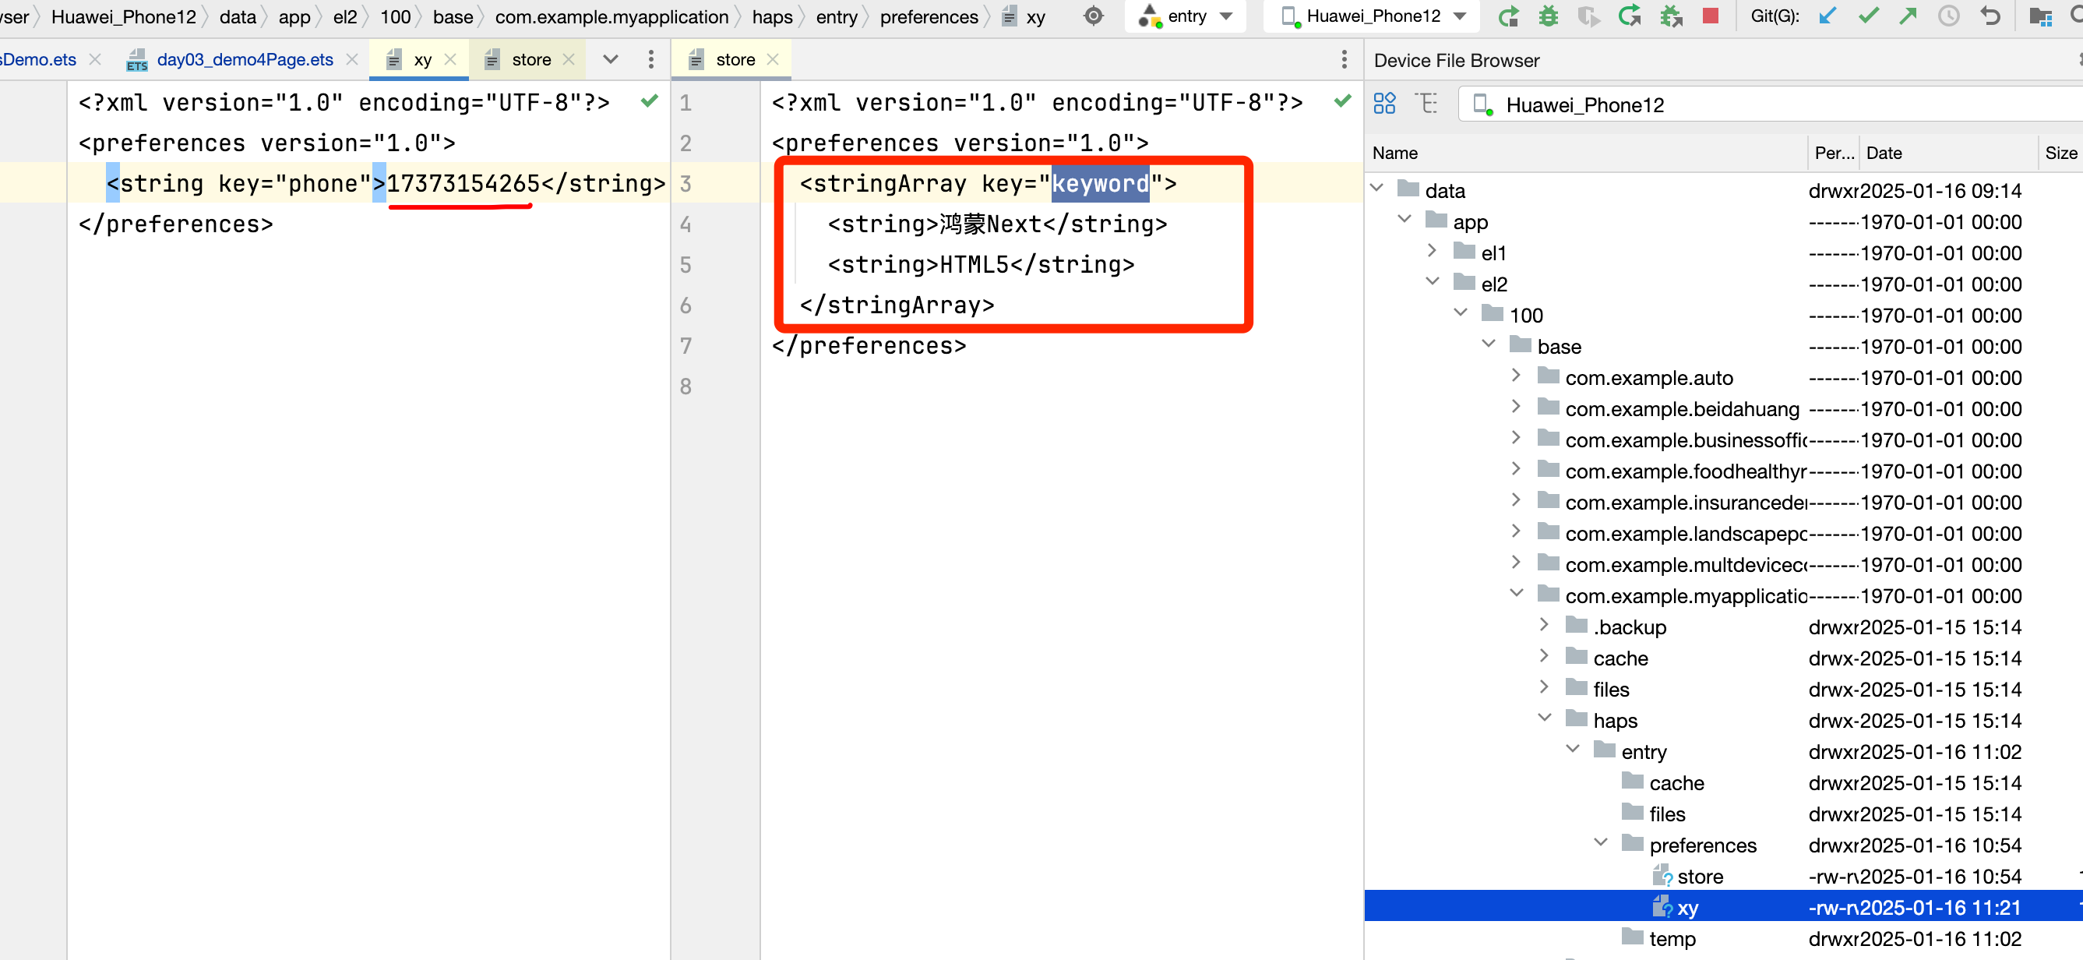Toggle the tree view in Device File Browser
This screenshot has height=960, width=2083.
coord(1426,104)
